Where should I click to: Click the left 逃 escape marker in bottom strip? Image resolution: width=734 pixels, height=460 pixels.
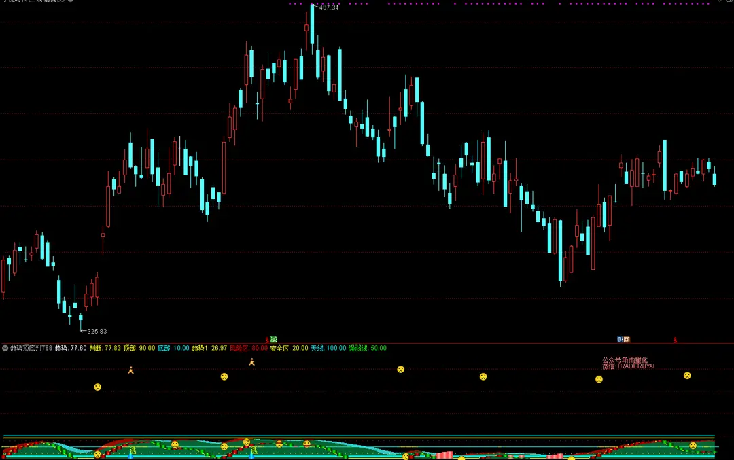click(133, 450)
